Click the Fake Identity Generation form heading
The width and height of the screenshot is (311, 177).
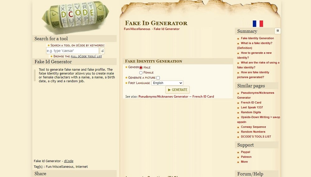153,61
